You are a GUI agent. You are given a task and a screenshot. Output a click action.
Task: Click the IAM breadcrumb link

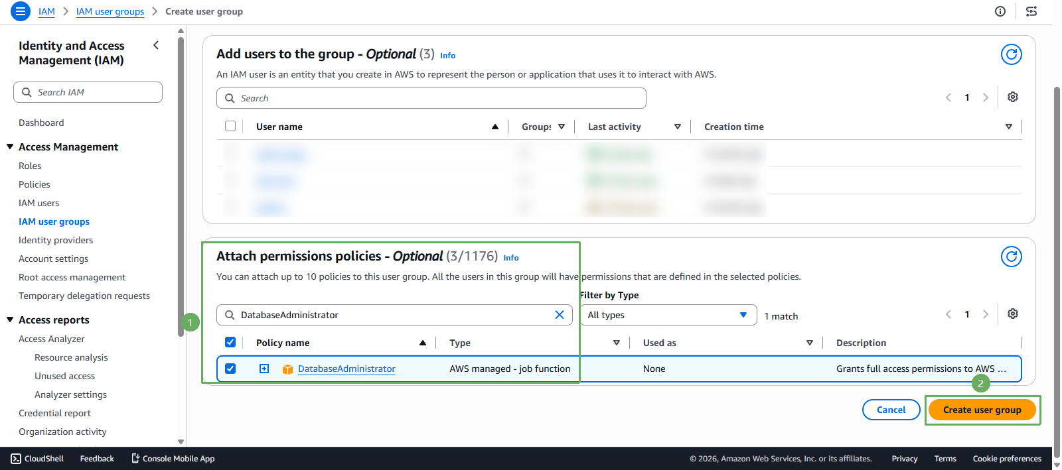pyautogui.click(x=46, y=11)
